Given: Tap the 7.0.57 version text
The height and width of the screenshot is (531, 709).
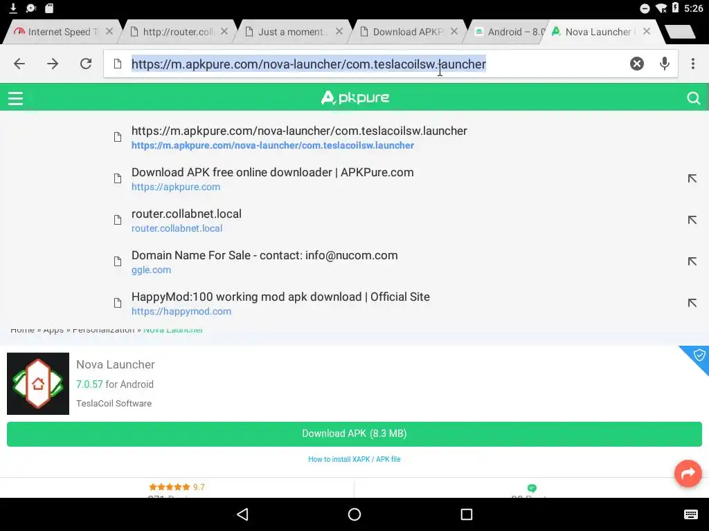Looking at the screenshot, I should tap(89, 384).
